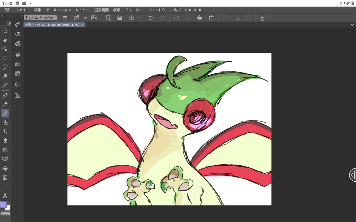Image resolution: width=356 pixels, height=222 pixels.
Task: Click the Deselect icon in command bar
Action: pyautogui.click(x=225, y=18)
